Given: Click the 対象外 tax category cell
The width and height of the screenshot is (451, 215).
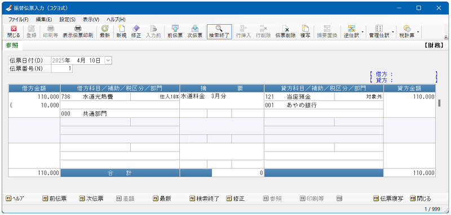Looking at the screenshot, I should point(359,97).
